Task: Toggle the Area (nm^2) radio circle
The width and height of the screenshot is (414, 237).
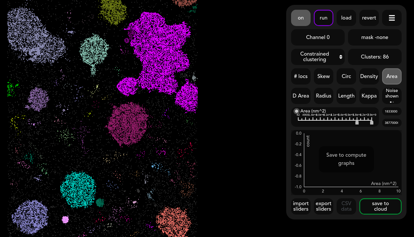Action: [297, 111]
